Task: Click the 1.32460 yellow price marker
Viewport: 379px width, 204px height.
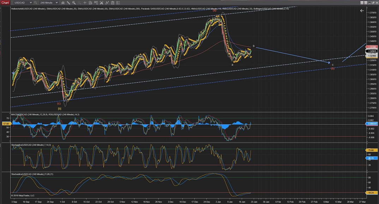Action: click(372, 56)
